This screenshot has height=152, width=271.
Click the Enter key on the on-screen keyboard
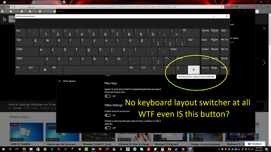pos(184,52)
